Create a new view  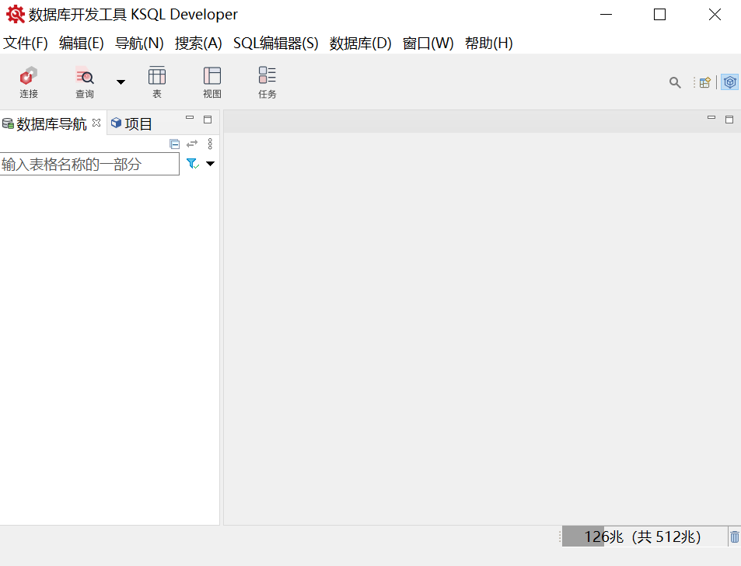211,82
